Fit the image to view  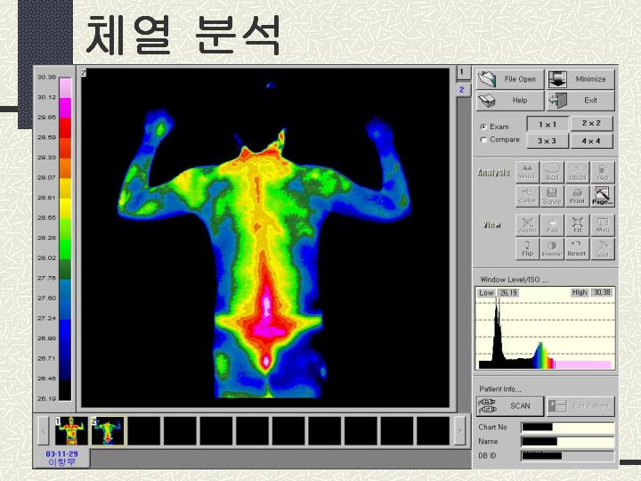[577, 224]
